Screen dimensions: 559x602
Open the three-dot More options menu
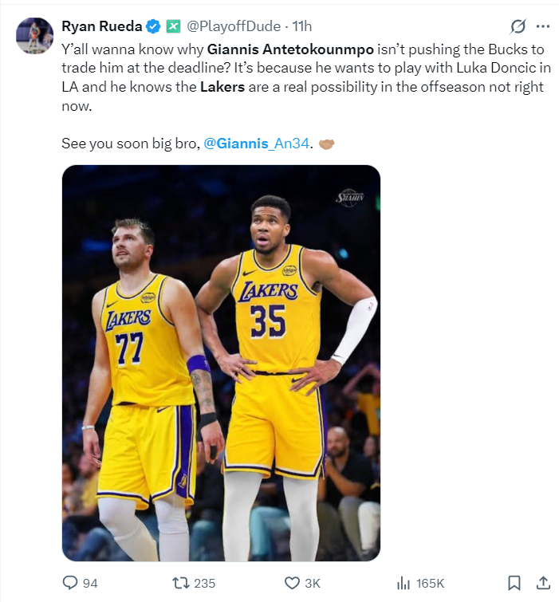coord(543,26)
